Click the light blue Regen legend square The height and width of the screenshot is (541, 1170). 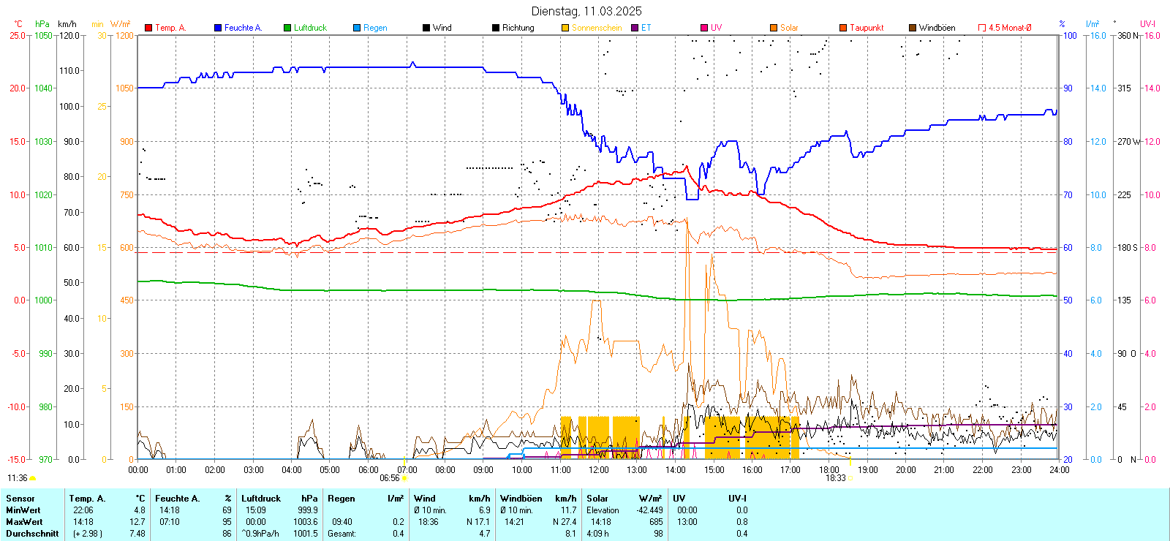coord(357,28)
